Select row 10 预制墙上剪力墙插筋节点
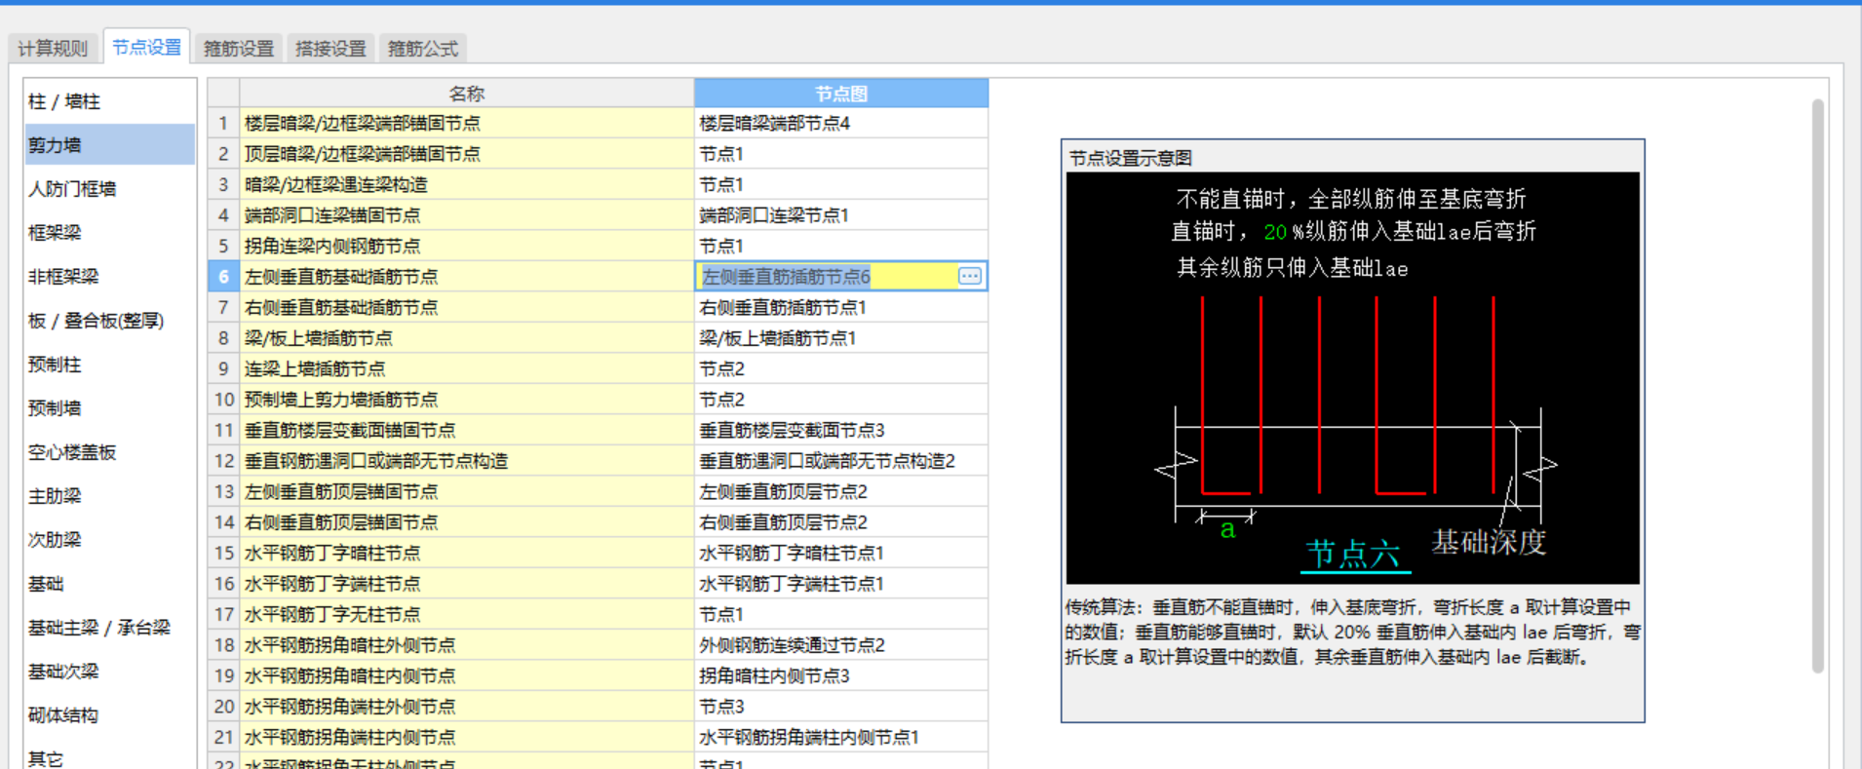 467,400
